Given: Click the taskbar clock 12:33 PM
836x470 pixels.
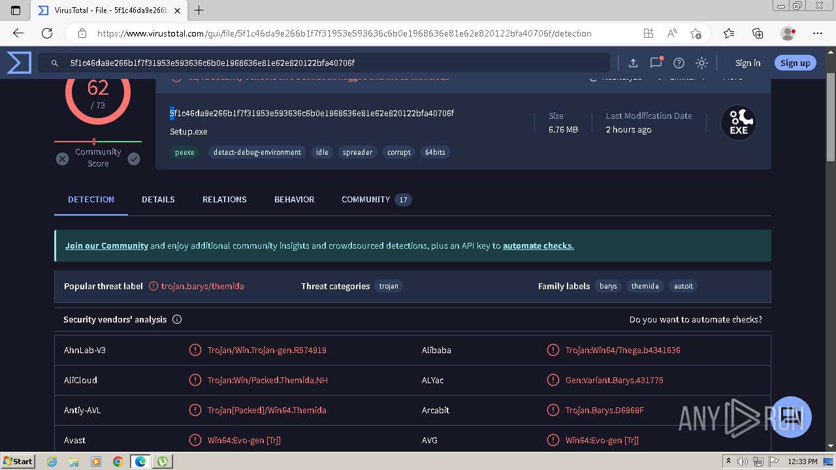Looking at the screenshot, I should coord(803,462).
